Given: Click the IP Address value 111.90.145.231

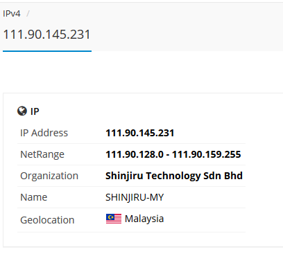Looking at the screenshot, I should (x=140, y=133).
